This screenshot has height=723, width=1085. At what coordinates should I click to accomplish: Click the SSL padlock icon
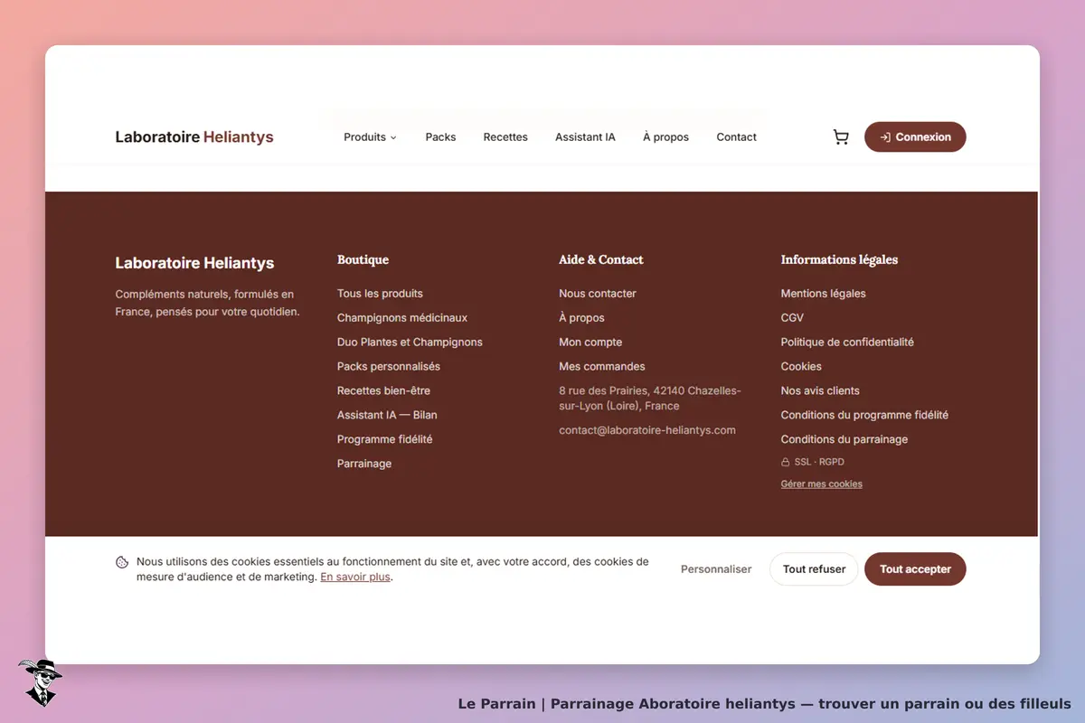786,462
